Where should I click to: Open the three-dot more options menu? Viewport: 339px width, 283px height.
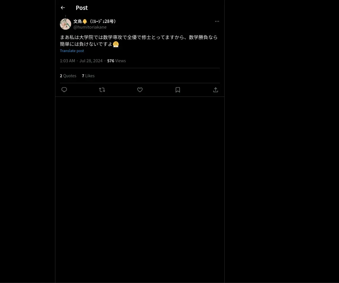(217, 21)
